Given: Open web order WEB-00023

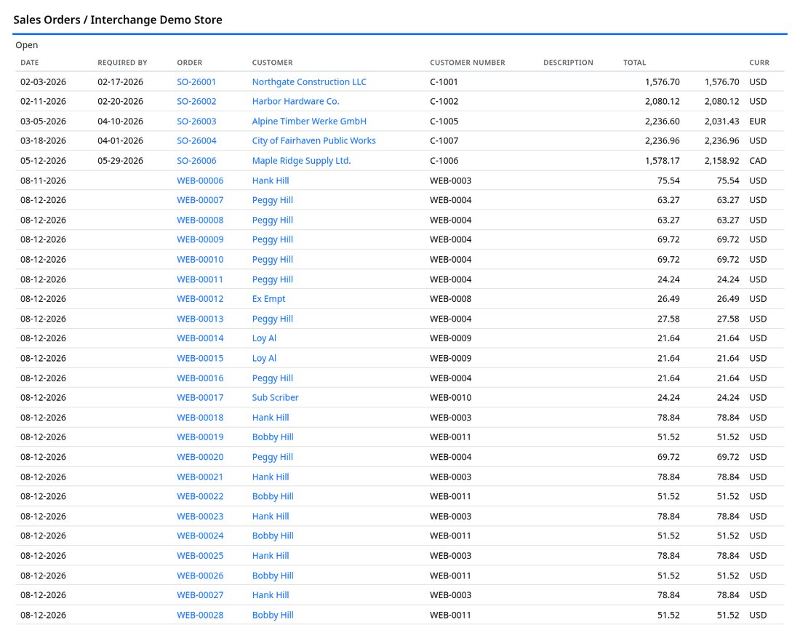Looking at the screenshot, I should [200, 515].
